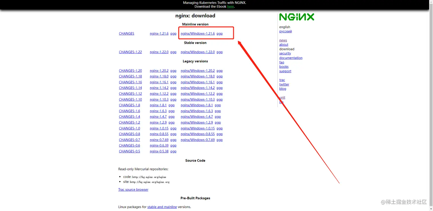Download nginx/Windows-1.21.6

point(198,33)
